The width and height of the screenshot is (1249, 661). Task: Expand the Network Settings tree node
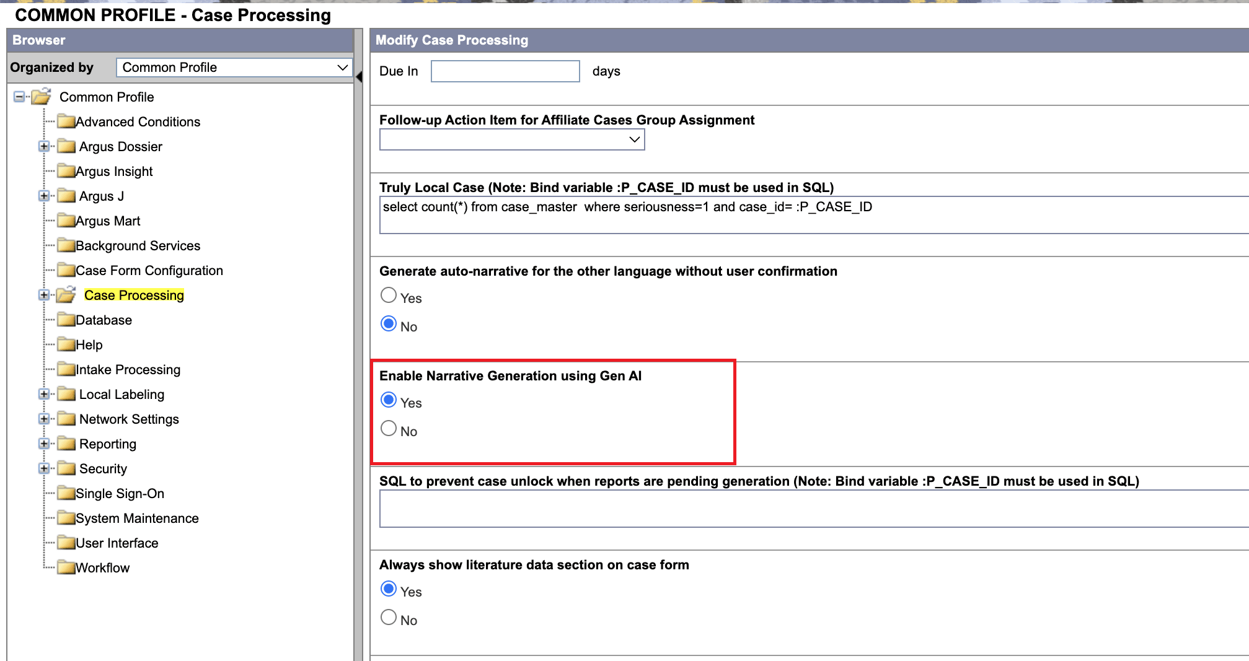click(44, 419)
